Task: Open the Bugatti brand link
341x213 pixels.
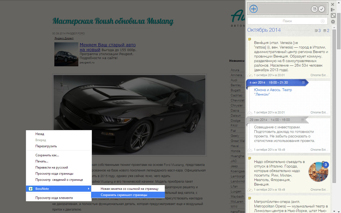Action: point(236,90)
